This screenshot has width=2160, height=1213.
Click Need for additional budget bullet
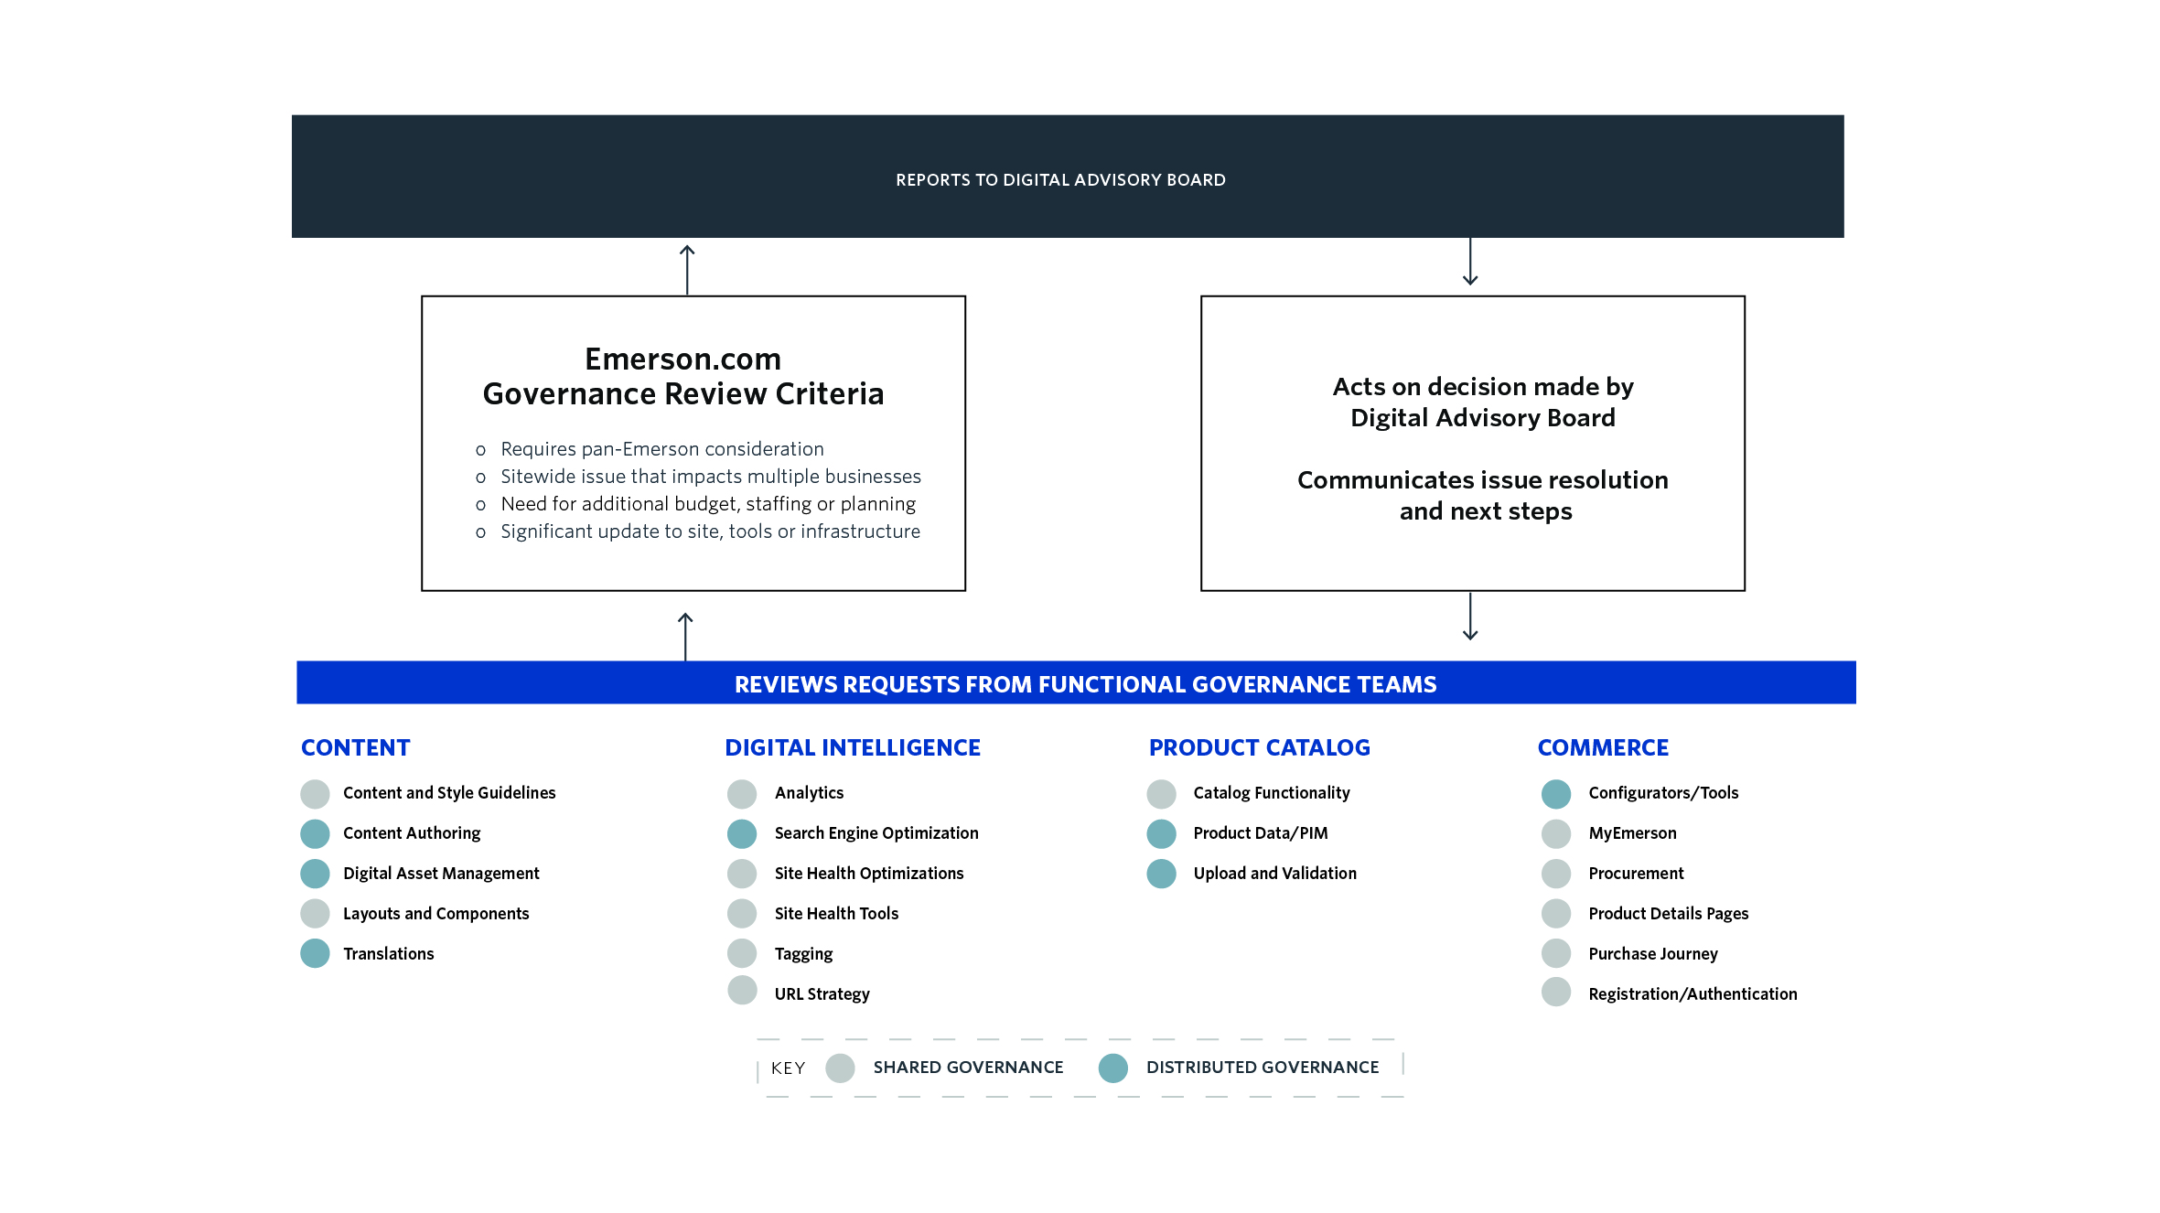pos(708,504)
